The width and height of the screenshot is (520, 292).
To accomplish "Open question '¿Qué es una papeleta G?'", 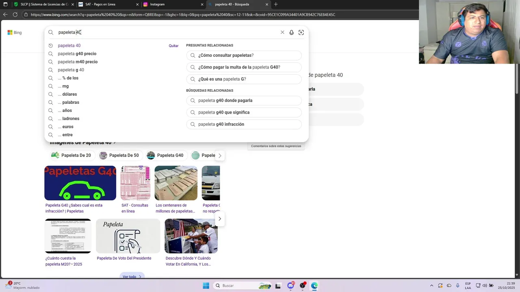I will [244, 79].
